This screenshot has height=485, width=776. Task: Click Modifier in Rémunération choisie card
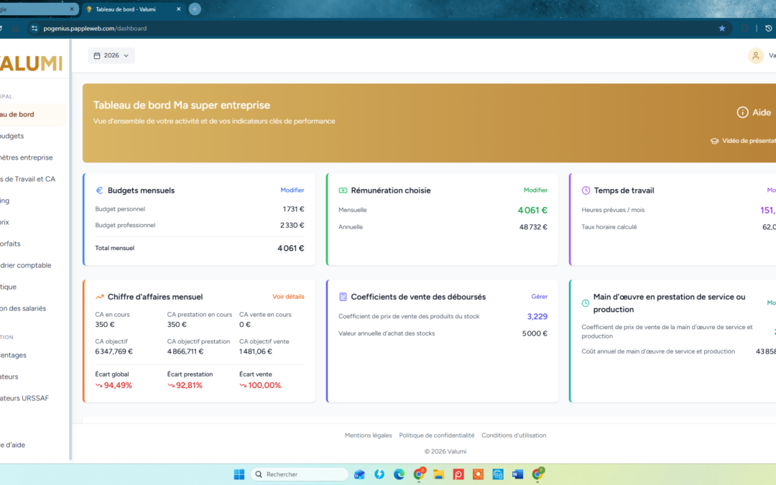[x=535, y=190]
